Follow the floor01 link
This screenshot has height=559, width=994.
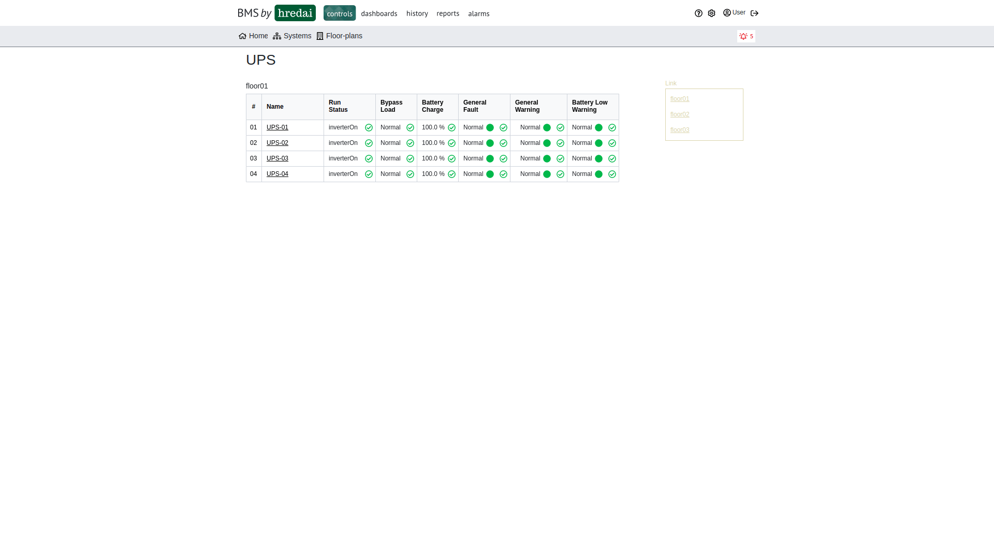click(680, 99)
